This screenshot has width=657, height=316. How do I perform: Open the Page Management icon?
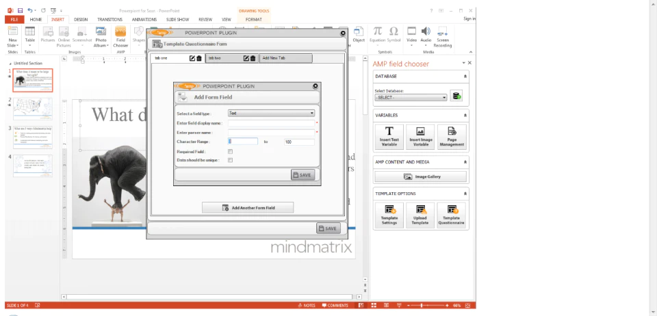(x=452, y=137)
